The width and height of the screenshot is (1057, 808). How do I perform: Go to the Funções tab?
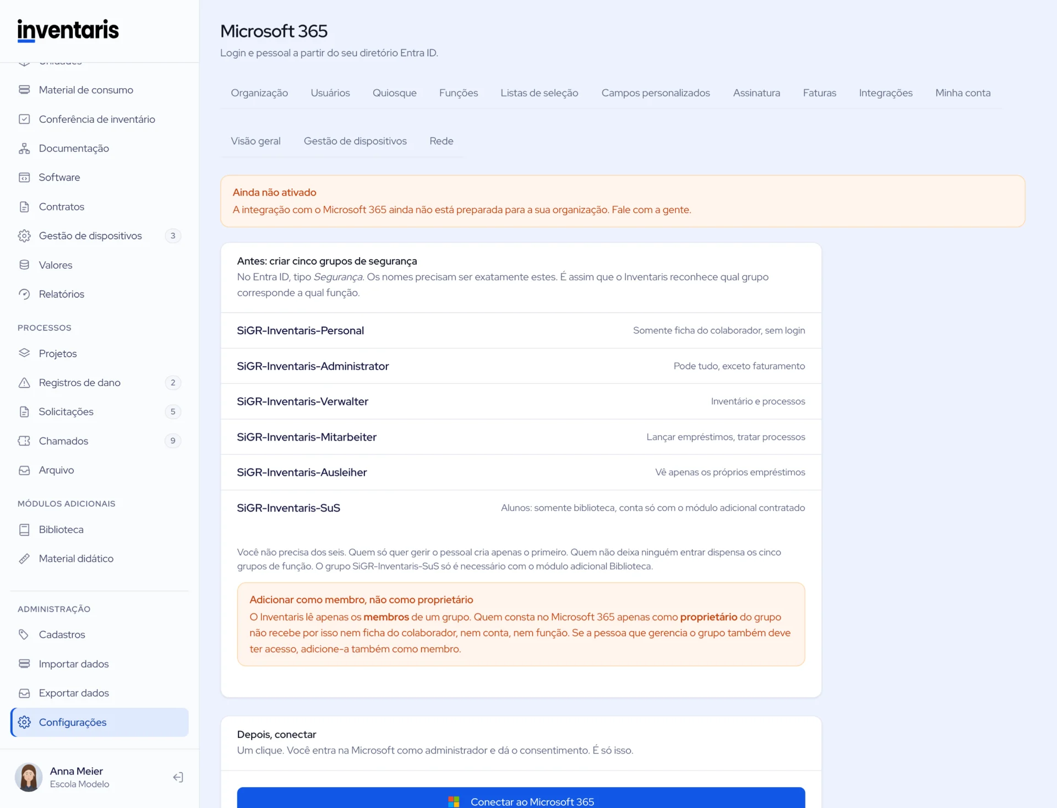[459, 93]
